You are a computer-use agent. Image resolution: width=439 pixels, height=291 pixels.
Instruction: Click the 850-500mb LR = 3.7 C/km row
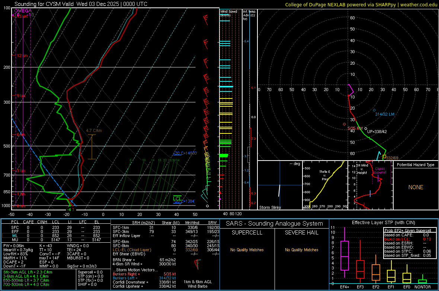coord(26,280)
